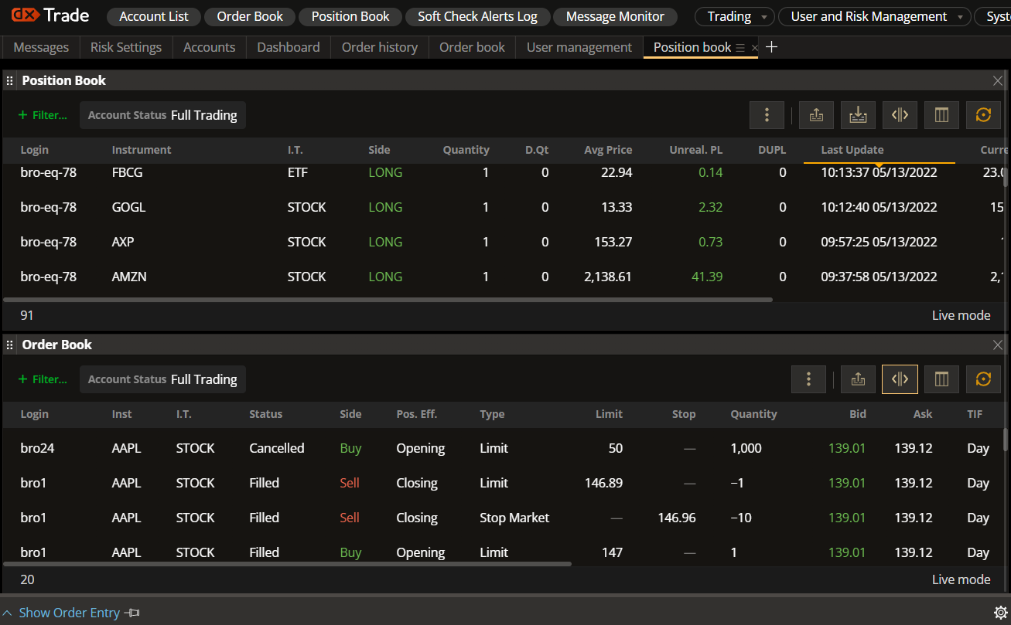Add a filter in Position Book
Image resolution: width=1011 pixels, height=625 pixels.
(x=43, y=115)
